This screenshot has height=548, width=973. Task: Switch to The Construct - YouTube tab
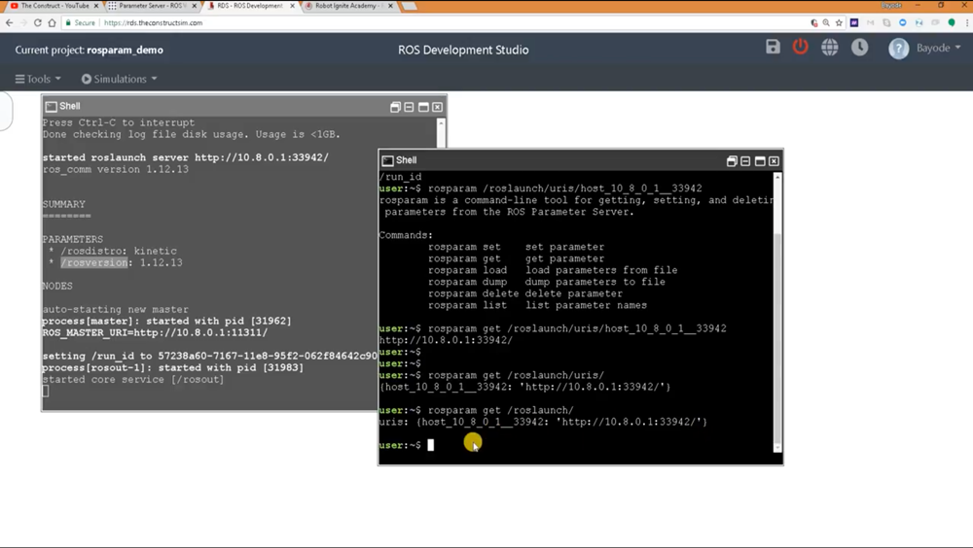pyautogui.click(x=54, y=6)
